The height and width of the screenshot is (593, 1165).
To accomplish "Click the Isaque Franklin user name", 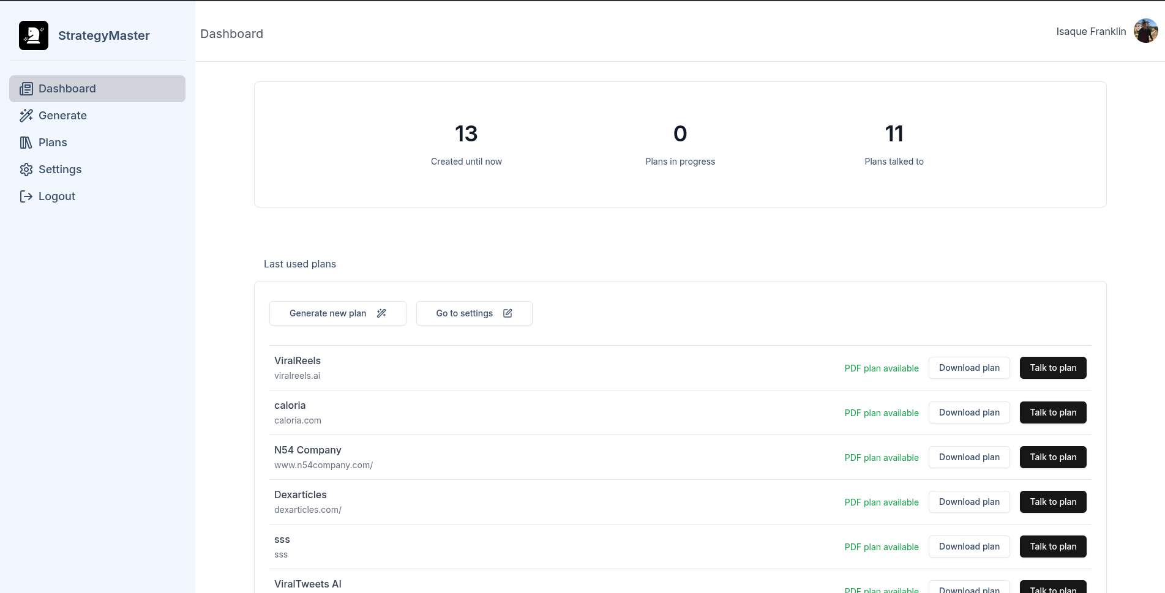I will pos(1091,31).
